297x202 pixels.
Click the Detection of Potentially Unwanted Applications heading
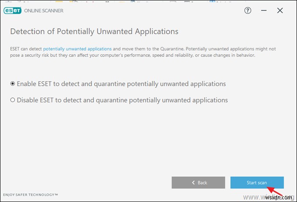pos(94,32)
